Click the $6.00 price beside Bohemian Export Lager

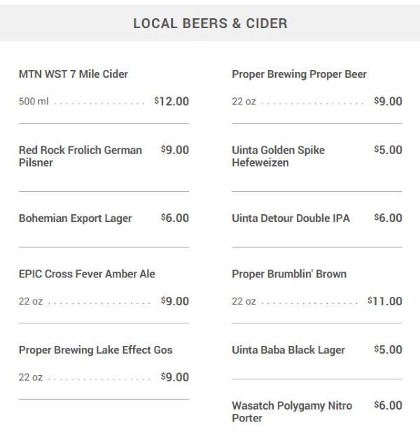175,218
